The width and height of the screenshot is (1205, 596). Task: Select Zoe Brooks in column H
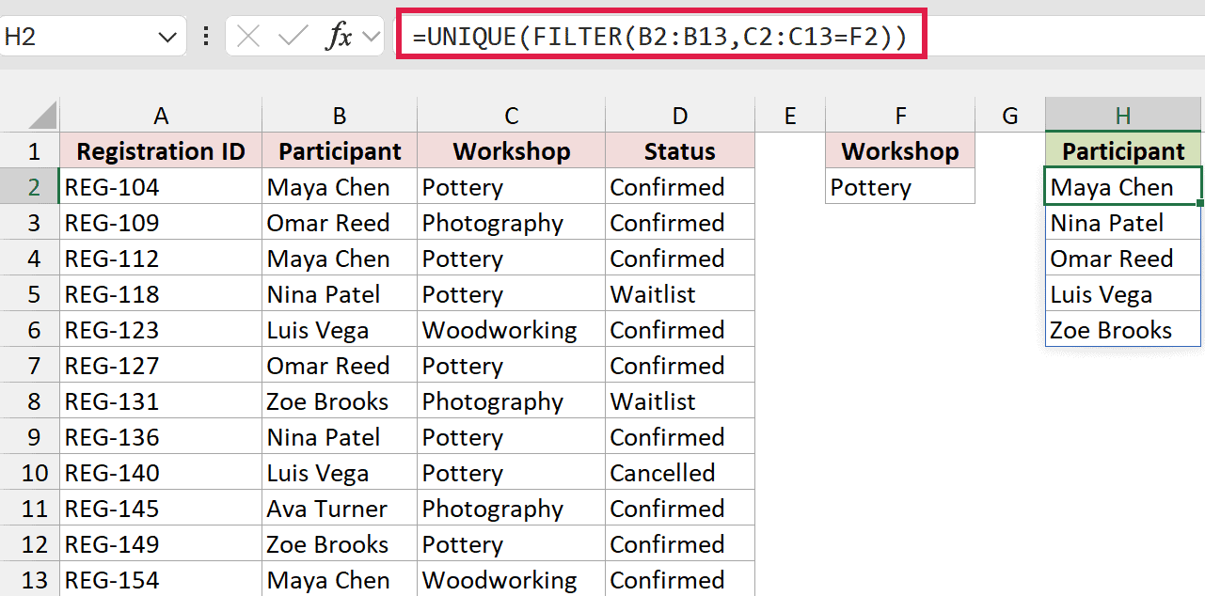click(1124, 330)
